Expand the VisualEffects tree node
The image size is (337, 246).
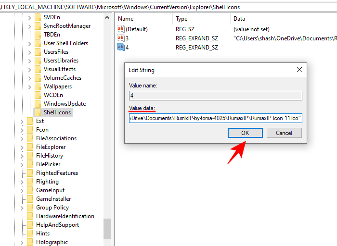tap(29, 69)
